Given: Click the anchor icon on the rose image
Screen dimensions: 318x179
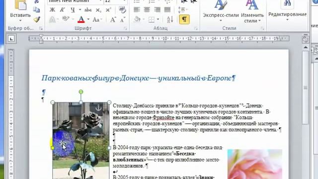Looking at the screenshot, I should click(98, 107).
